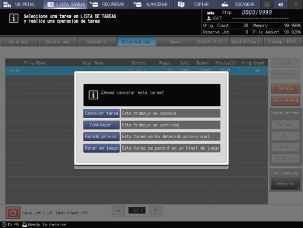Click Continuar to resume the job
Viewport: 303px width, 228px height.
(x=101, y=125)
